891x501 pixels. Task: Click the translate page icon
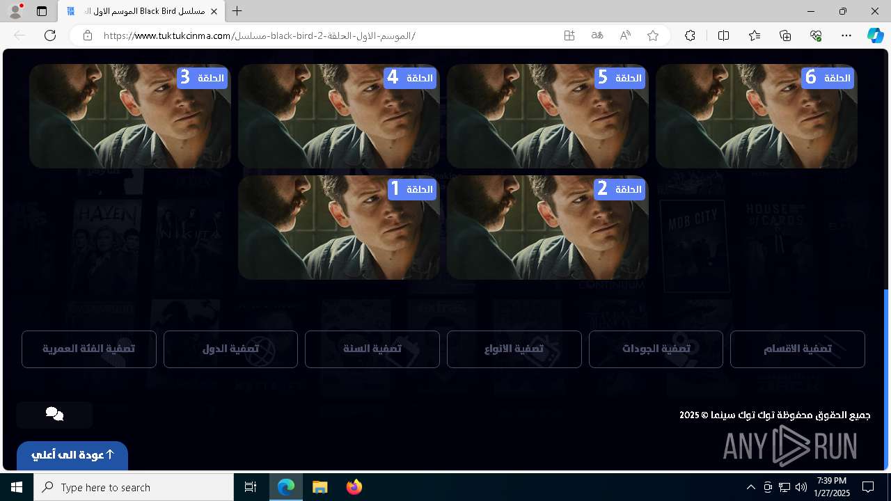point(597,35)
